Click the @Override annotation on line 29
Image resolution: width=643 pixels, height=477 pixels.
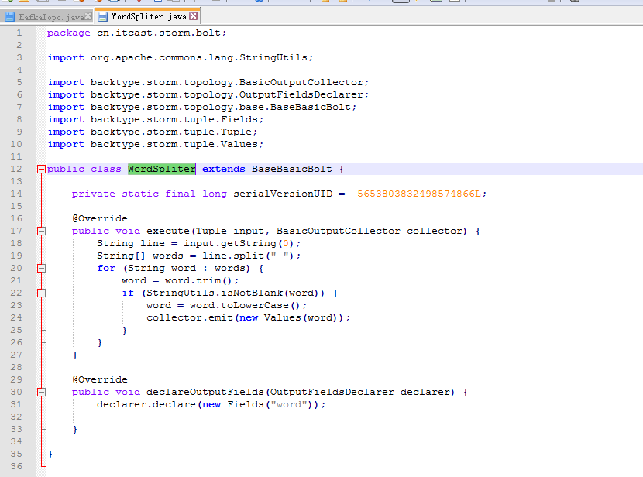100,379
